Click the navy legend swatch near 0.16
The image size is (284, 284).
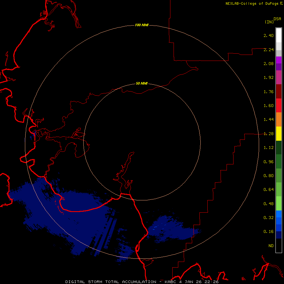click(x=279, y=235)
